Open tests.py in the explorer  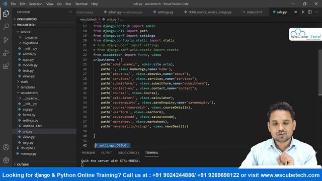point(44,70)
